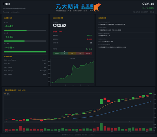Click the Yahoo Finance source text in footer
157x137 pixels.
click(70, 135)
